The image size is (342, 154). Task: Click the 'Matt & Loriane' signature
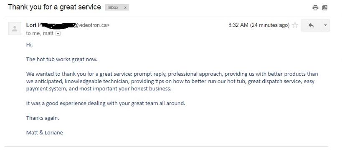coord(45,132)
